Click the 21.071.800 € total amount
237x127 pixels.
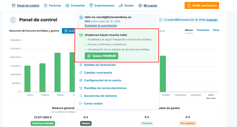coord(43,117)
